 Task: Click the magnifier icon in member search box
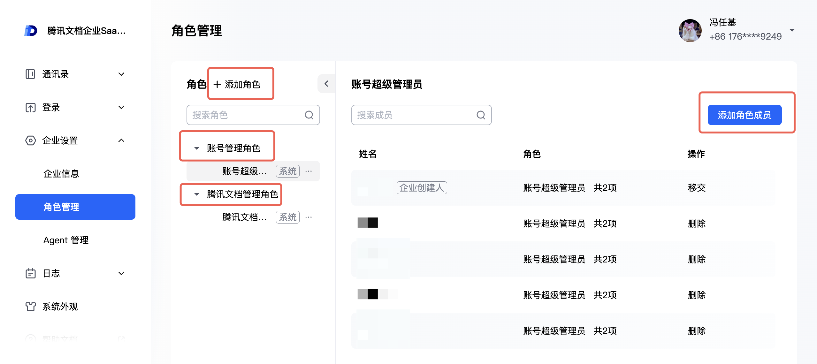pos(481,115)
